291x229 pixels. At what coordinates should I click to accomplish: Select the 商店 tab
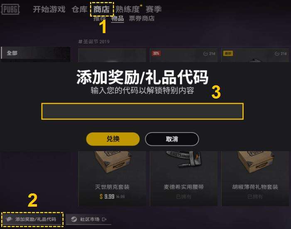pyautogui.click(x=102, y=9)
